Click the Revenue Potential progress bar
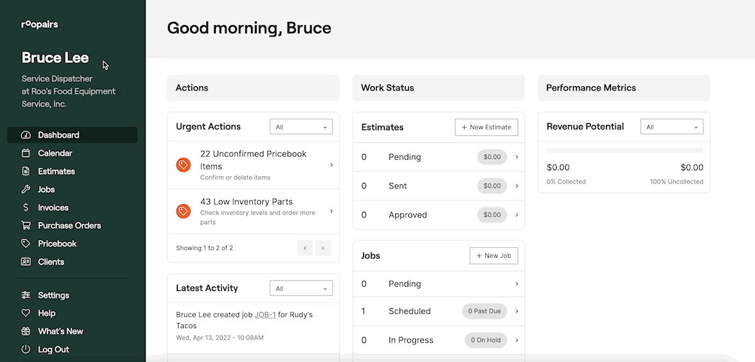The height and width of the screenshot is (362, 755). [x=625, y=150]
